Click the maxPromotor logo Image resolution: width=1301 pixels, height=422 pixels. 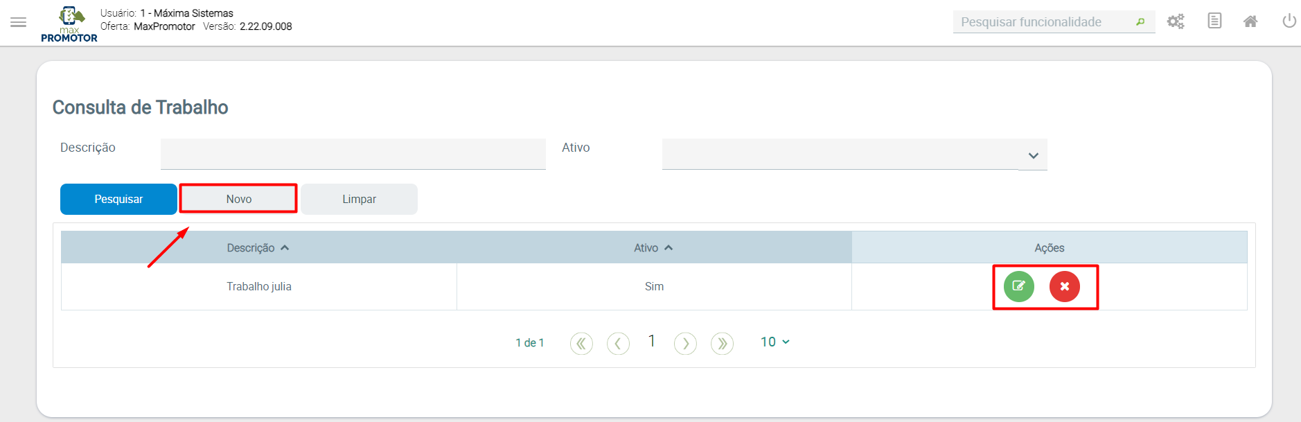(69, 24)
